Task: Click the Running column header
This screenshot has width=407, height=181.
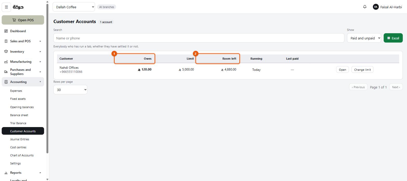Action: 256,59
